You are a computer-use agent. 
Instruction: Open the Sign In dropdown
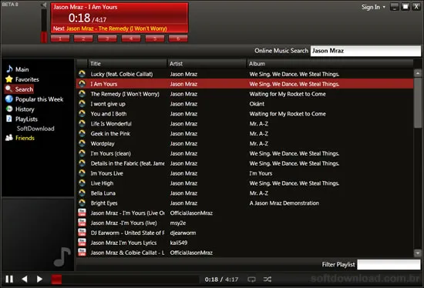pyautogui.click(x=373, y=7)
